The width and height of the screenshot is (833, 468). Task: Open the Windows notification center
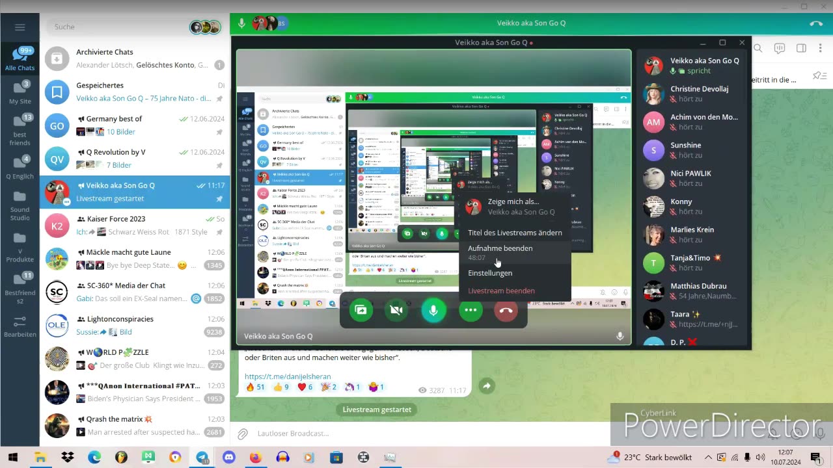click(815, 457)
